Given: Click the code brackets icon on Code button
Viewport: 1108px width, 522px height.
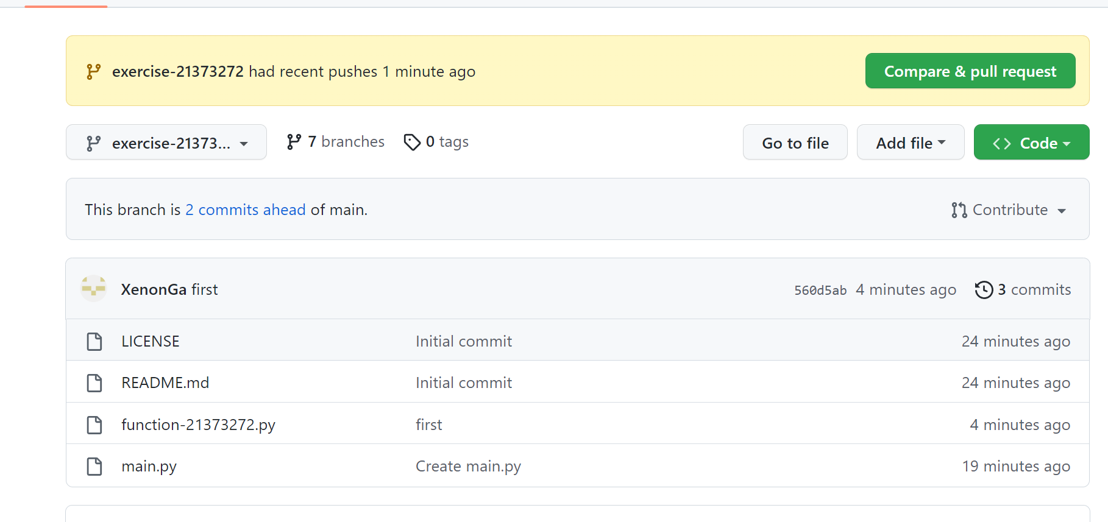Looking at the screenshot, I should (x=1002, y=143).
